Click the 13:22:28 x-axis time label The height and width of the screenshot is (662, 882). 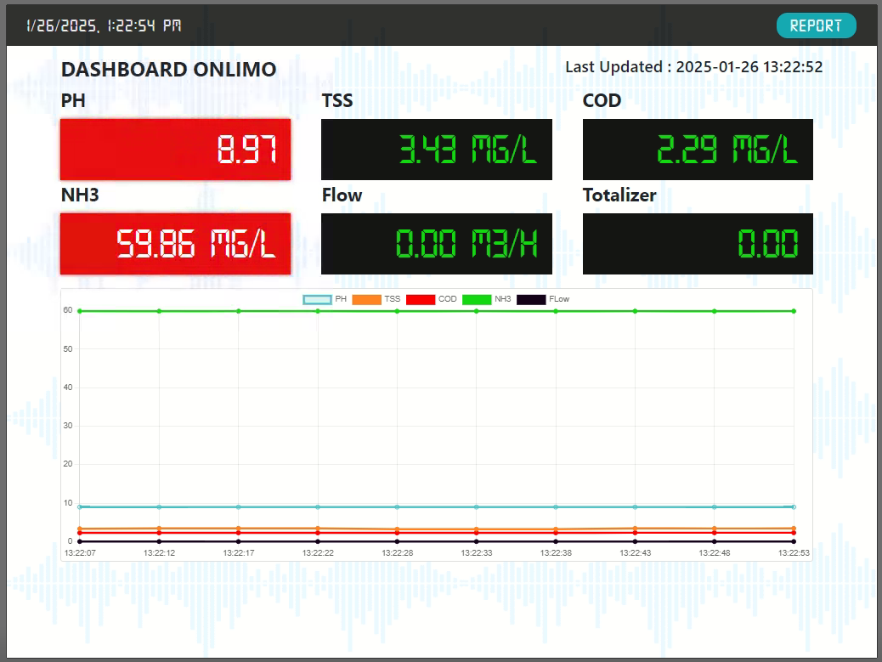click(397, 552)
